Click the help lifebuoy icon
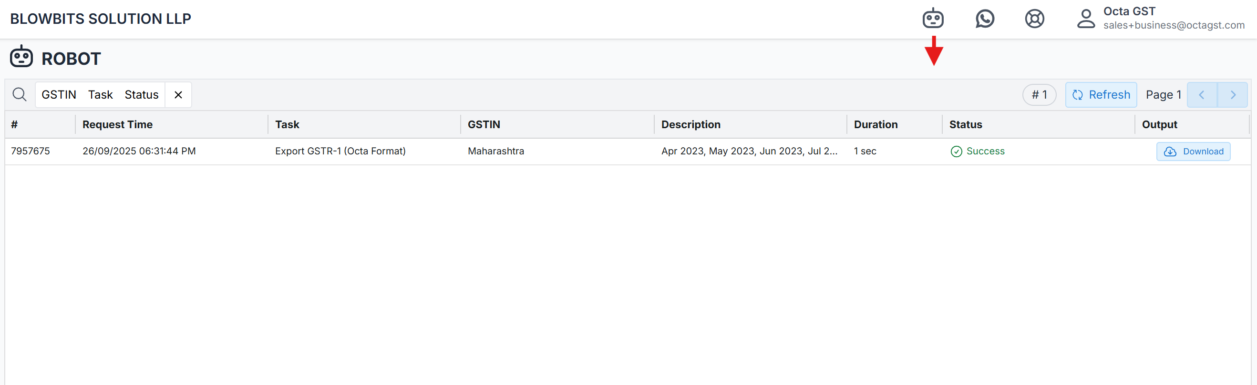 (1034, 19)
